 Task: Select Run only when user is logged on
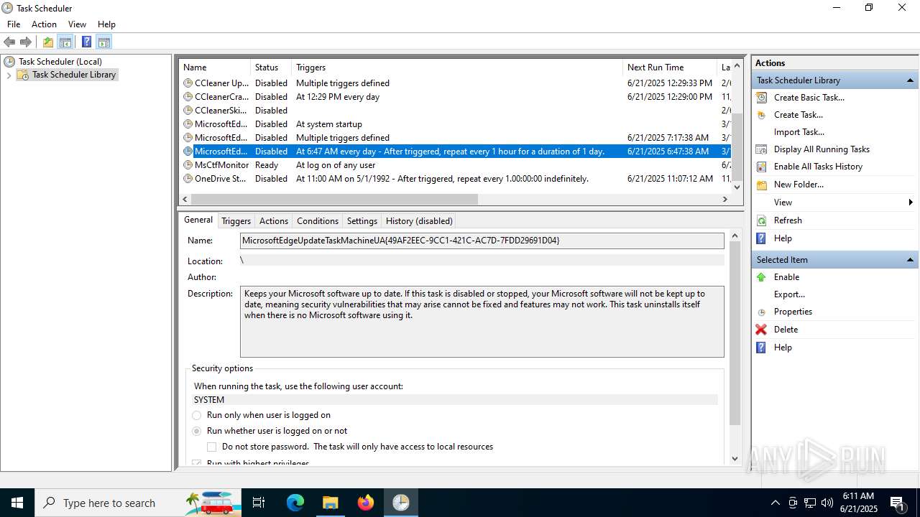coord(197,415)
